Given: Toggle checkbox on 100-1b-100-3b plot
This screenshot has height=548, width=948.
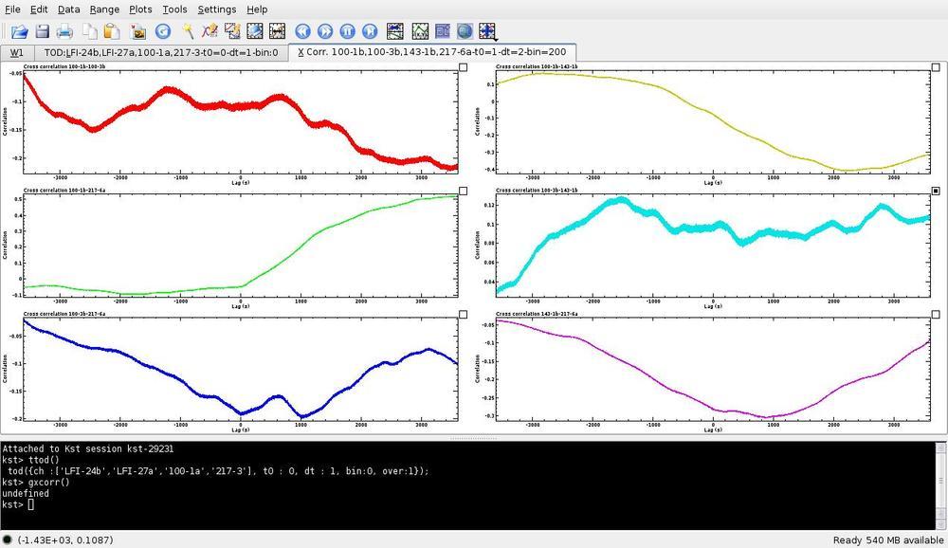Looking at the screenshot, I should click(x=463, y=67).
